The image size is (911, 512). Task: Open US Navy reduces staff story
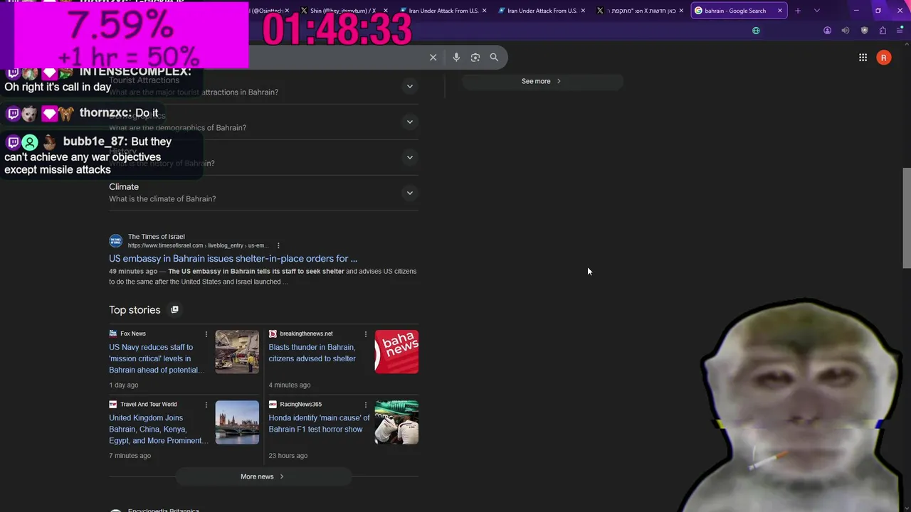tap(157, 358)
